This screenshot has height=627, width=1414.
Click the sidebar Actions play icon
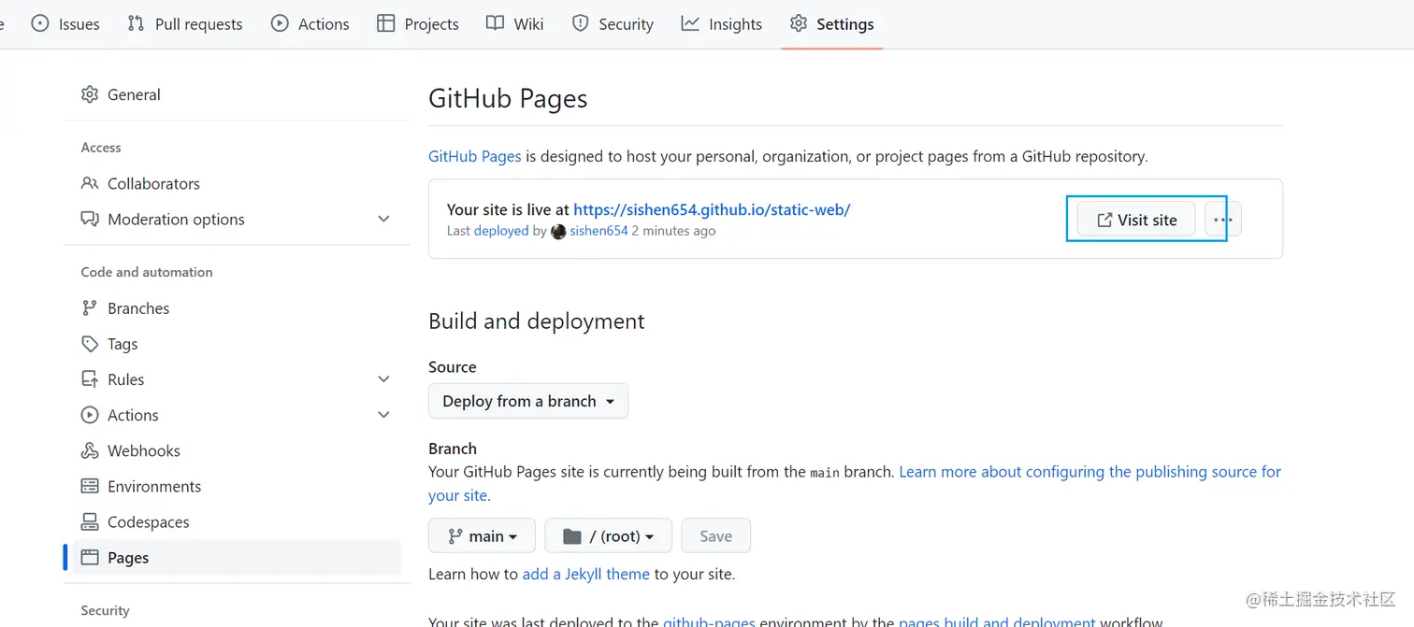tap(90, 415)
